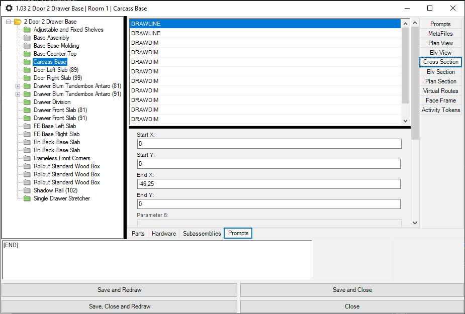Open the Prompts section button on right panel
Screen dimensions: 465x314
point(440,24)
